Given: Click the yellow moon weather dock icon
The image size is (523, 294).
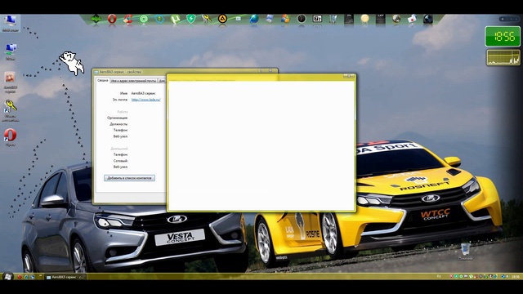Looking at the screenshot, I should tap(365, 19).
